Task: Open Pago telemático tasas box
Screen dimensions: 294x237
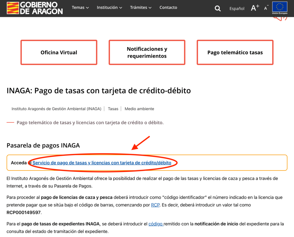Action: tap(235, 52)
